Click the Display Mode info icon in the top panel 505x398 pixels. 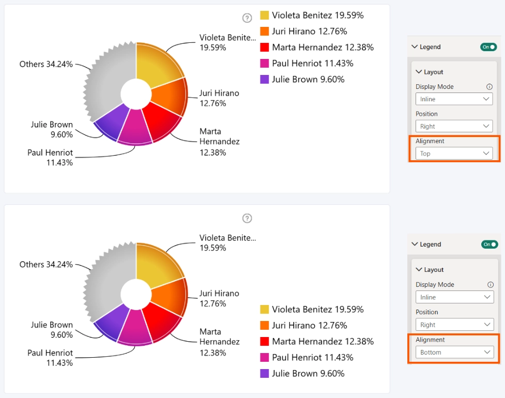pyautogui.click(x=489, y=87)
